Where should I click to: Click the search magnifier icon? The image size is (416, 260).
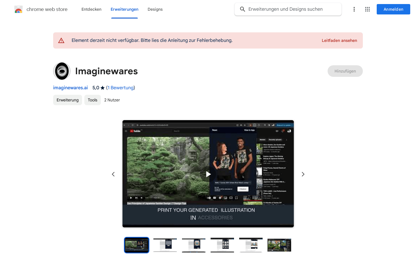pyautogui.click(x=242, y=9)
